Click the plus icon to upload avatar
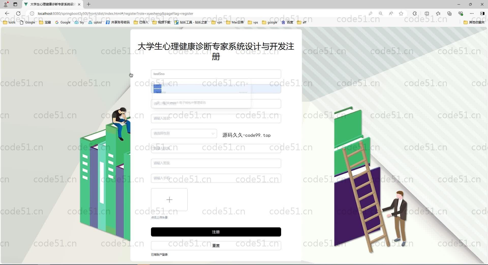The height and width of the screenshot is (265, 488). pyautogui.click(x=169, y=200)
